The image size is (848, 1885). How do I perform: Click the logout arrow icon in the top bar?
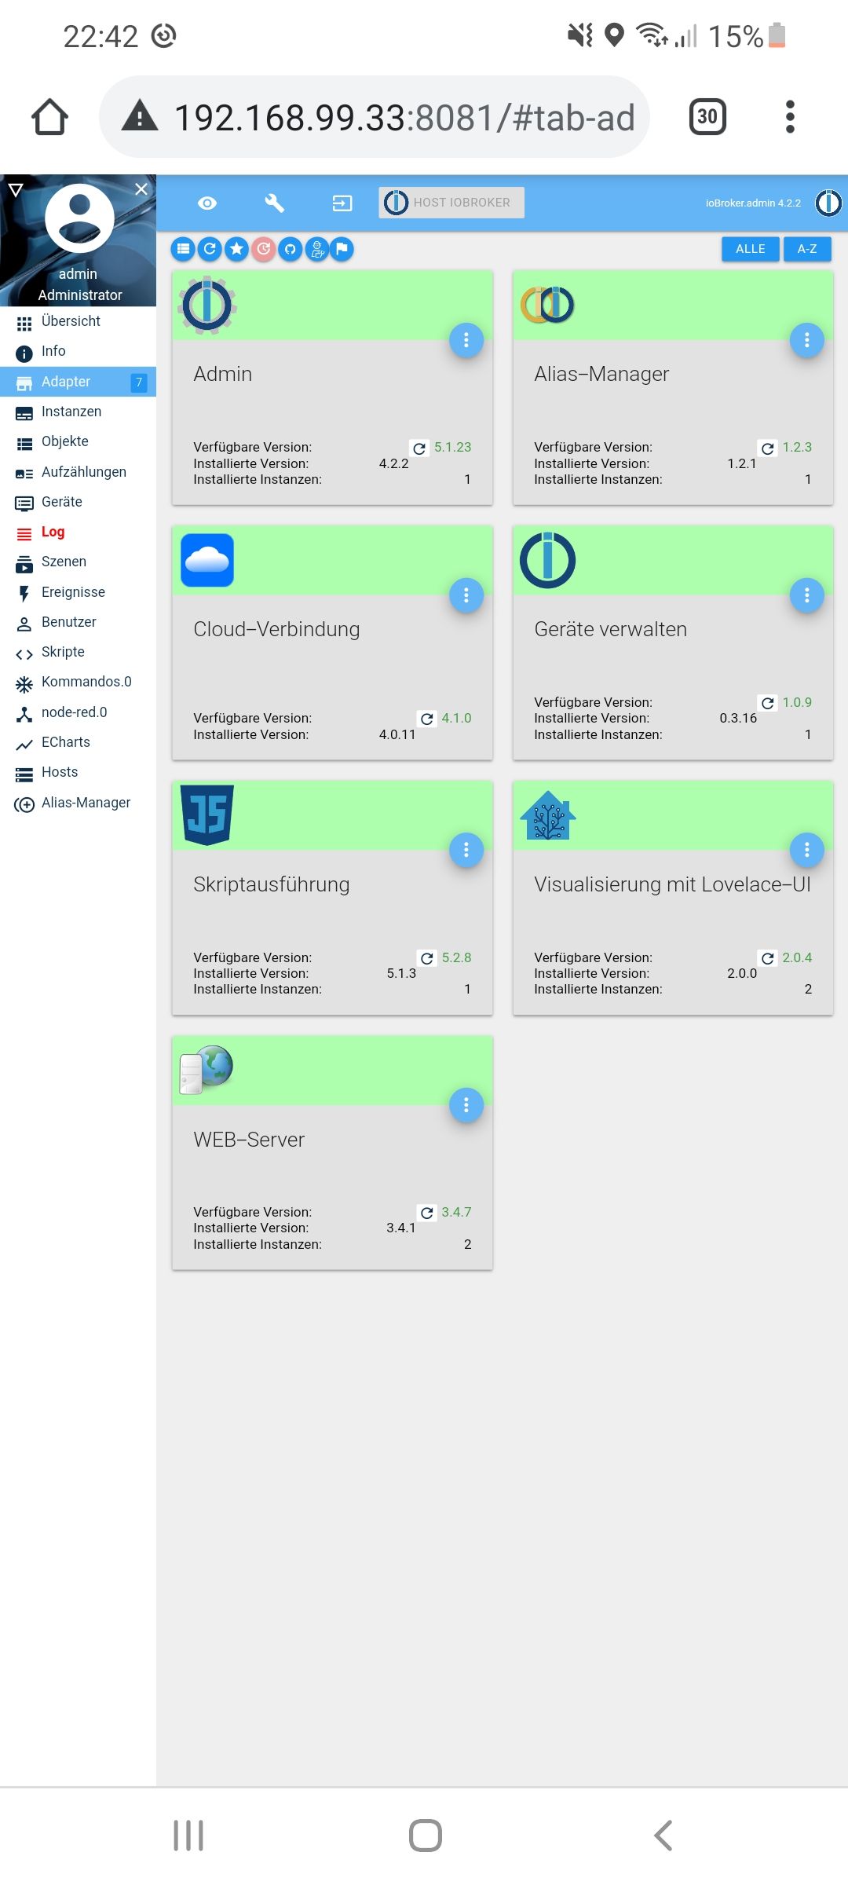(x=342, y=203)
